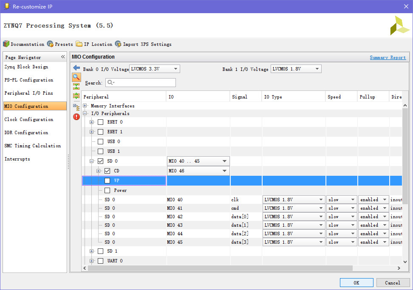The image size is (413, 290).
Task: Click the blue back arrow icon
Action: coord(76,68)
